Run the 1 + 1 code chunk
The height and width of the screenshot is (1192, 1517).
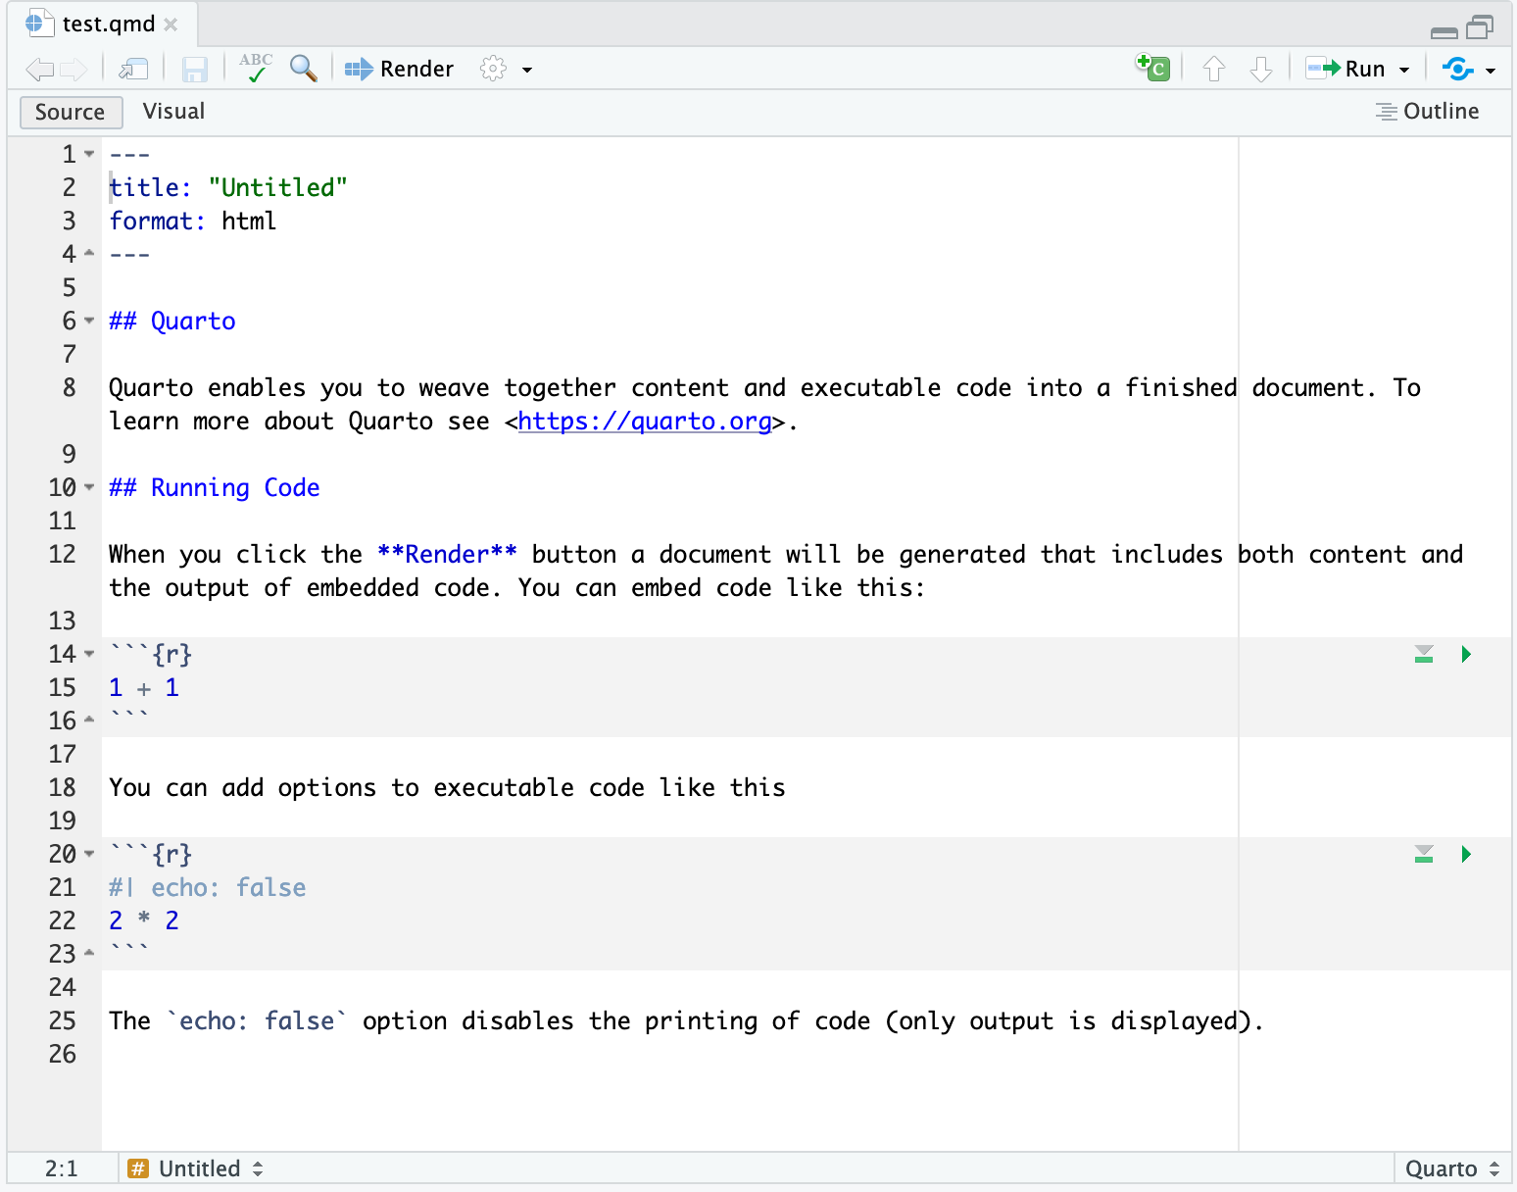tap(1466, 654)
